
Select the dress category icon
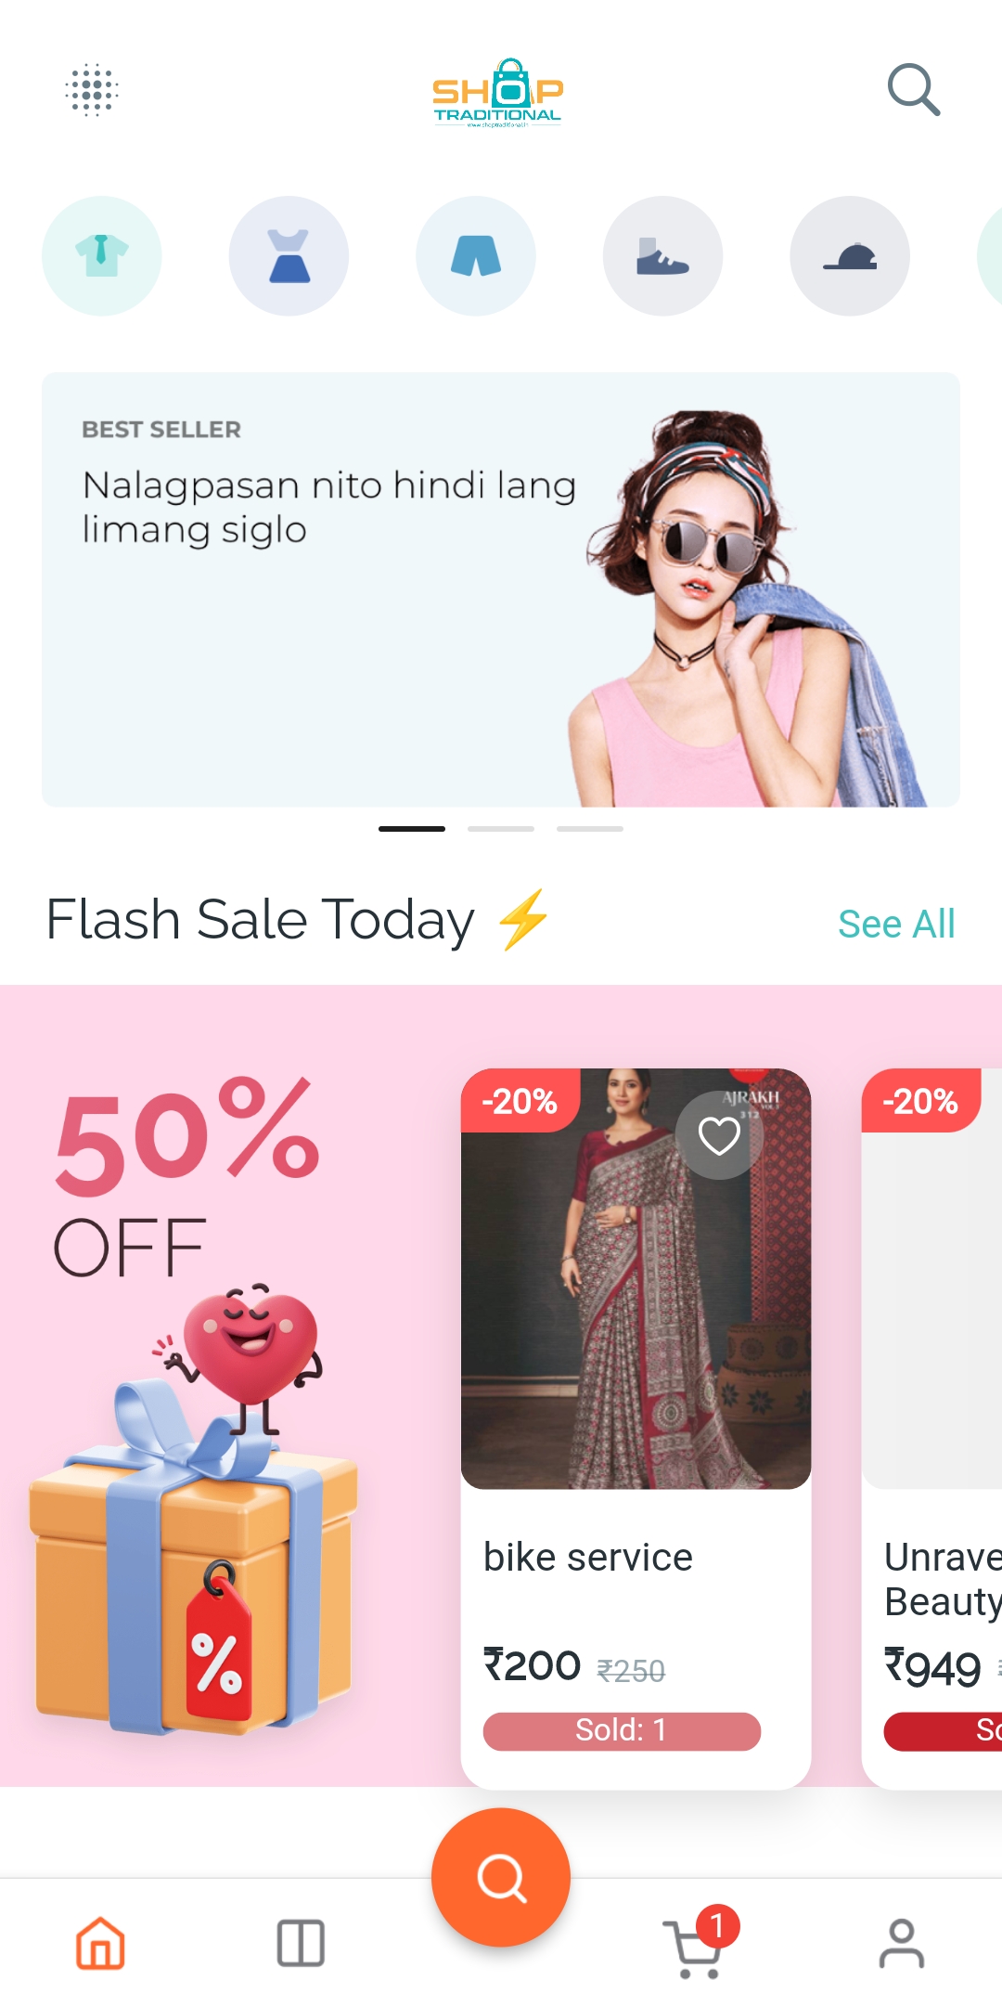[289, 255]
